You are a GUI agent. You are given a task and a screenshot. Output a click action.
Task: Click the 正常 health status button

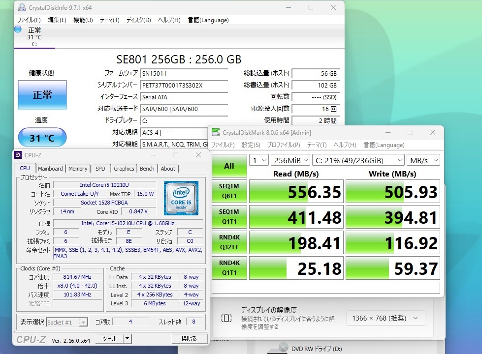coord(42,95)
